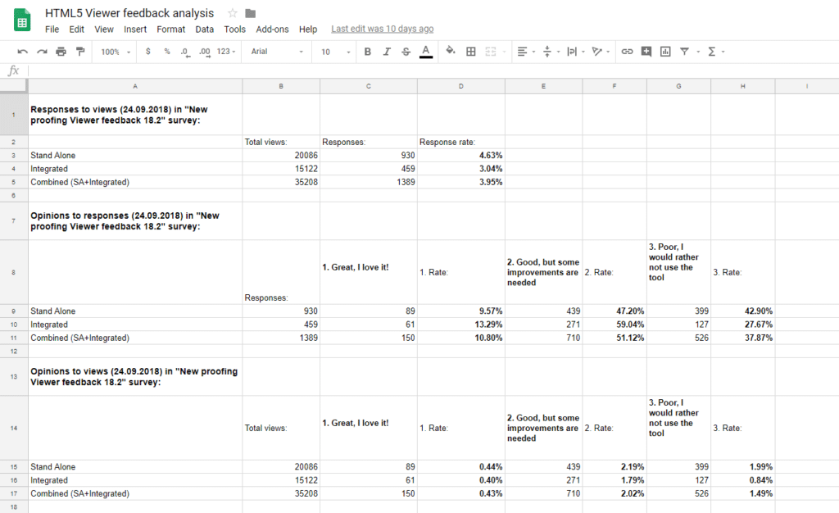Select the Paint format tool

tap(80, 52)
